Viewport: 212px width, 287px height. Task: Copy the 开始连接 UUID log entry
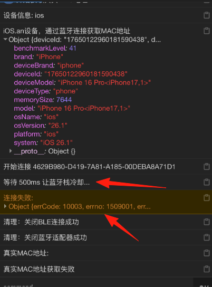(x=207, y=167)
